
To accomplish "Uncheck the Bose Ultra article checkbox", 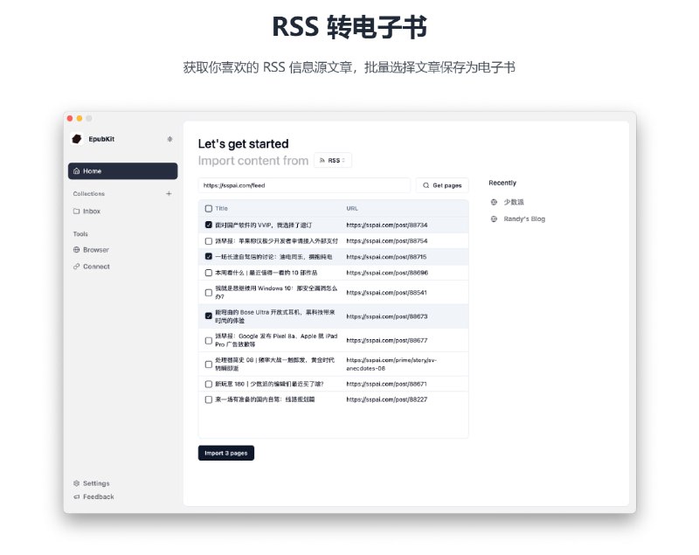I will click(208, 316).
